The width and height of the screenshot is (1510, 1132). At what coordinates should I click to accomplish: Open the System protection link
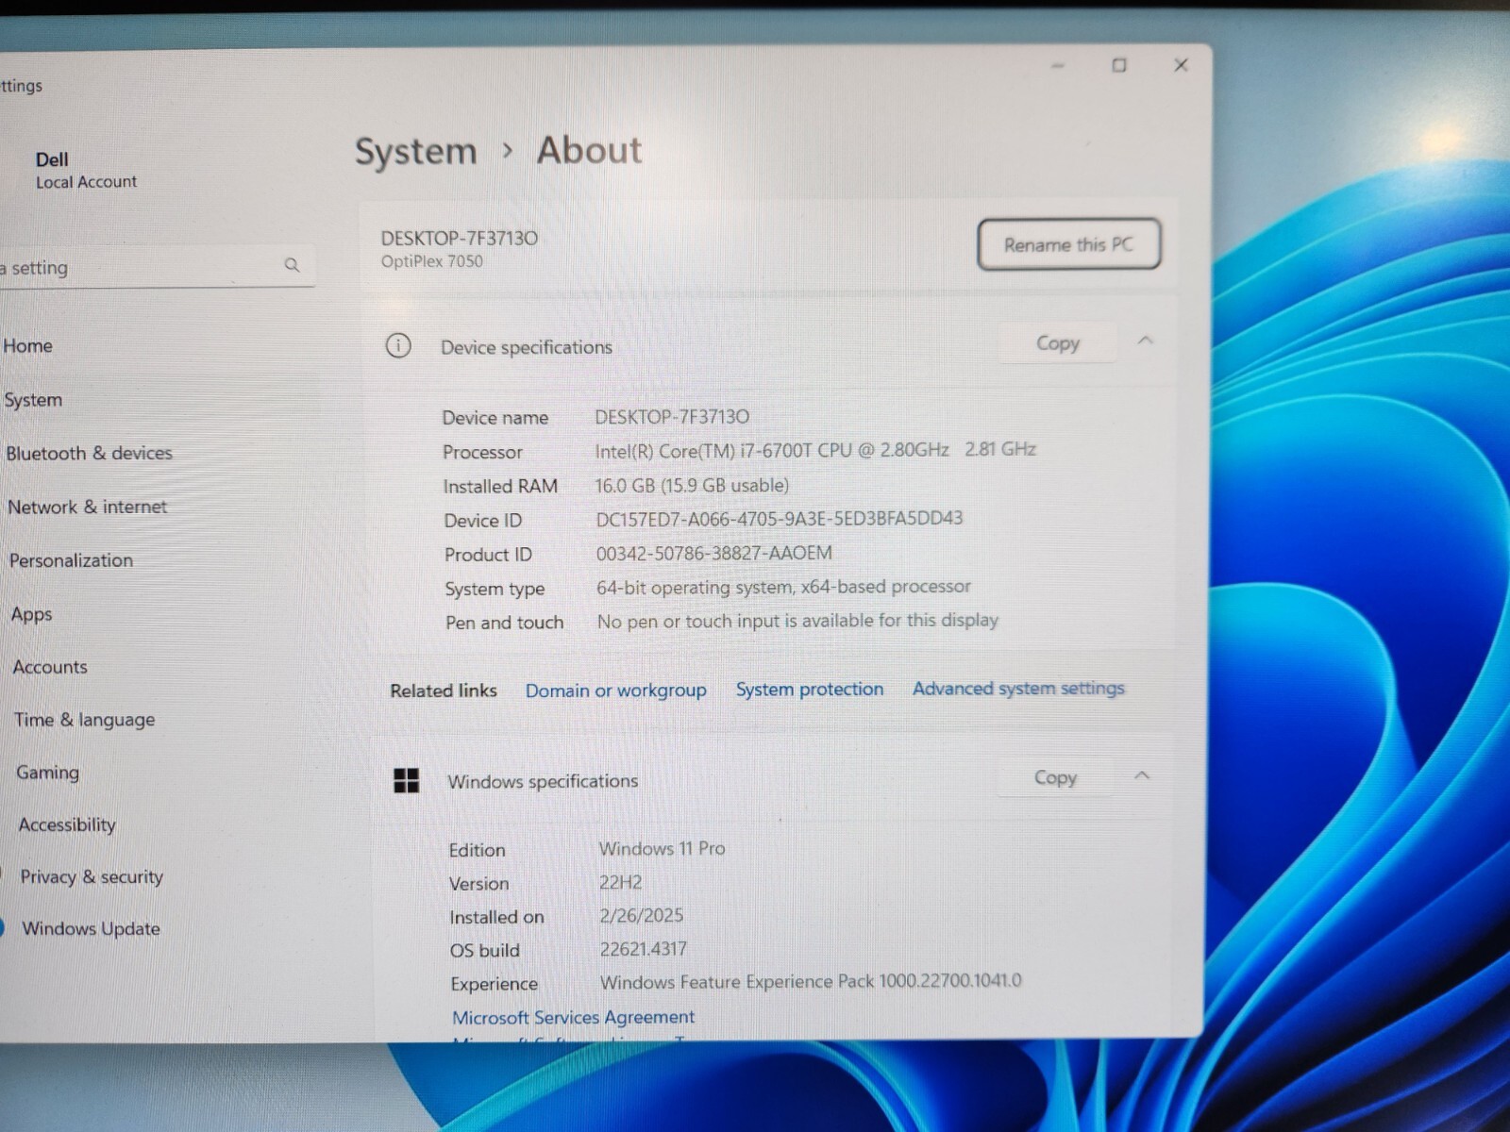pos(810,690)
